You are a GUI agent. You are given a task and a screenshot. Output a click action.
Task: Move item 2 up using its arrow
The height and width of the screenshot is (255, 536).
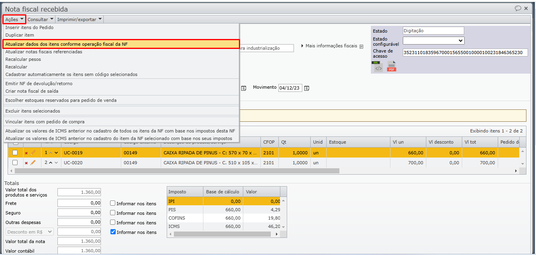51,163
